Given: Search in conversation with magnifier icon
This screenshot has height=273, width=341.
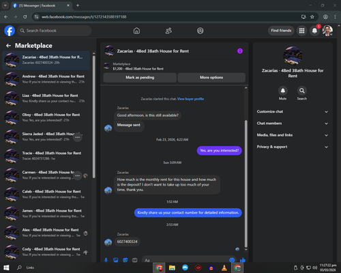Looking at the screenshot, I should (x=302, y=91).
